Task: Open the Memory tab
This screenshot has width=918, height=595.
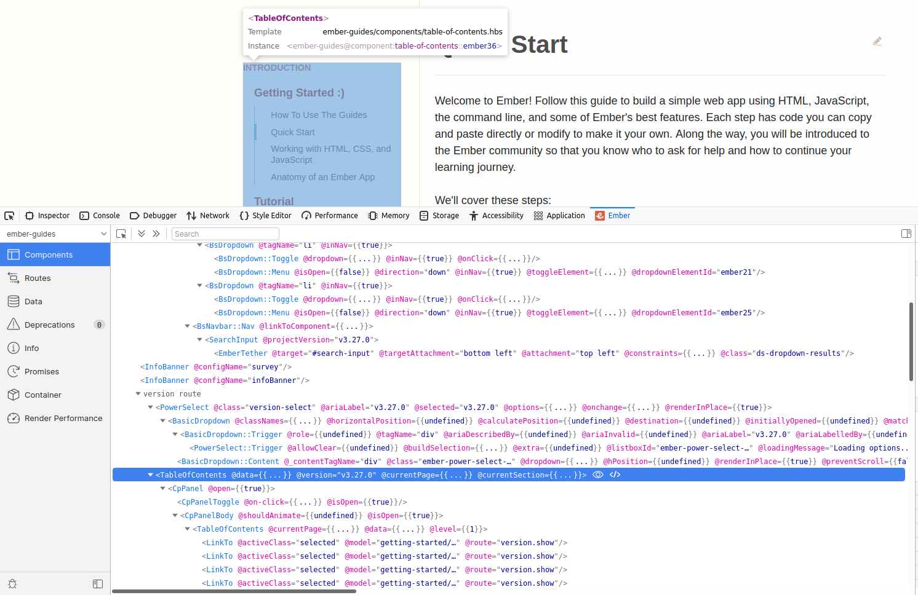Action: 389,216
